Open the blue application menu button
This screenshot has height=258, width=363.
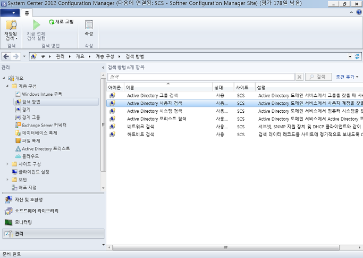pos(10,13)
